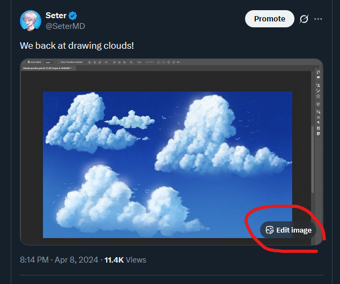The height and width of the screenshot is (284, 340).
Task: Open Seter's profile avatar
Action: pyautogui.click(x=31, y=20)
